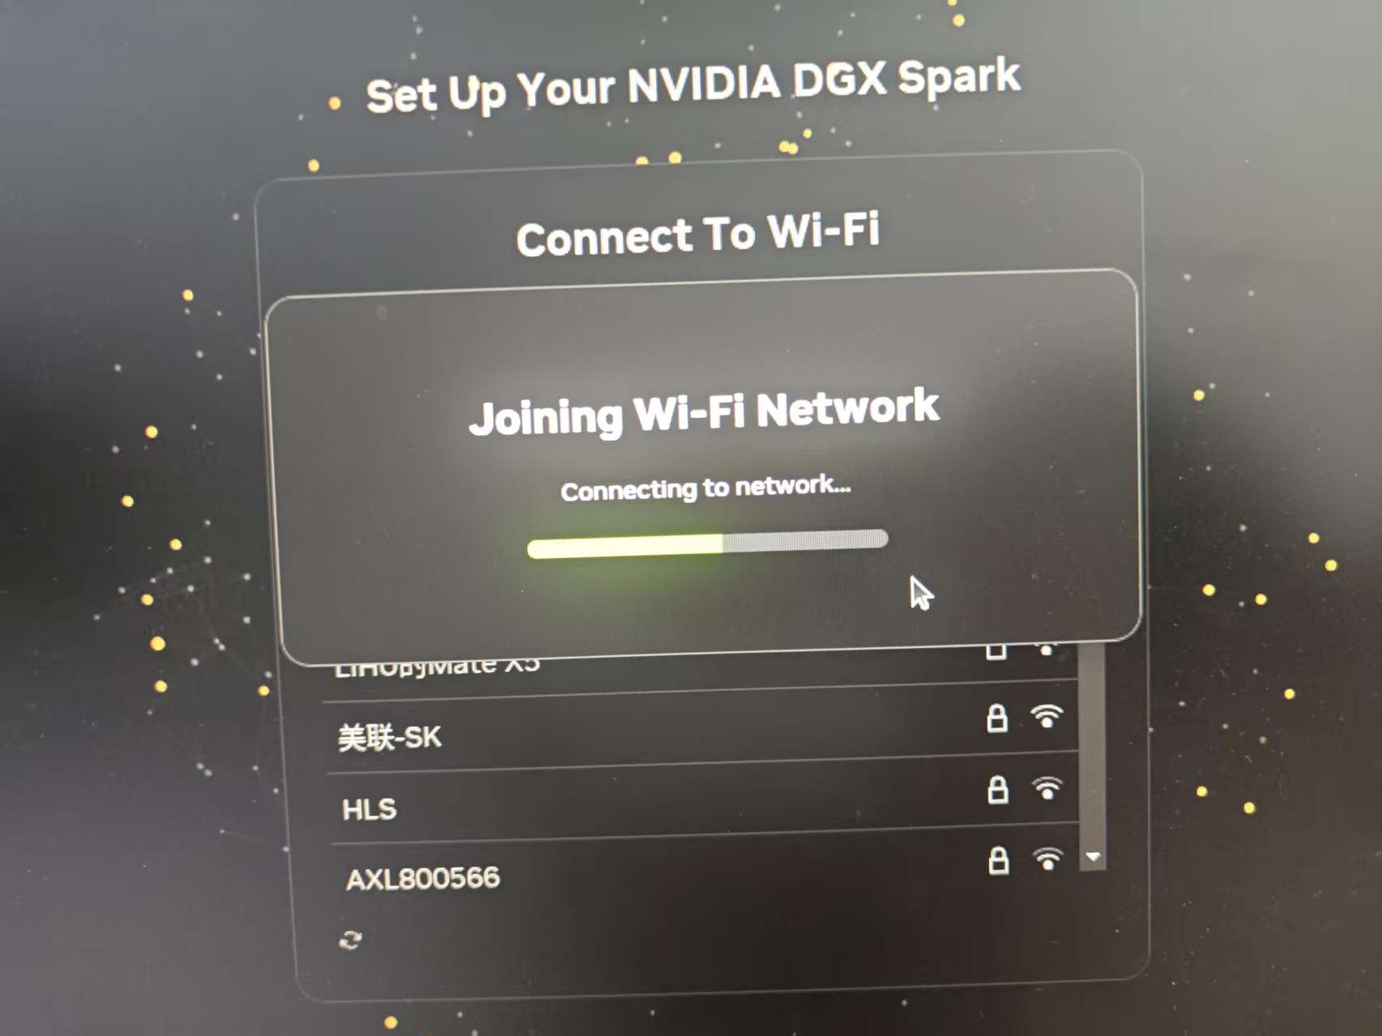Click the Wi-Fi signal icon for 美联-SK

pyautogui.click(x=1046, y=716)
